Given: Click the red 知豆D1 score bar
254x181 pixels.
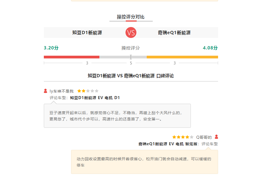Looking at the screenshot, I should [72, 57].
